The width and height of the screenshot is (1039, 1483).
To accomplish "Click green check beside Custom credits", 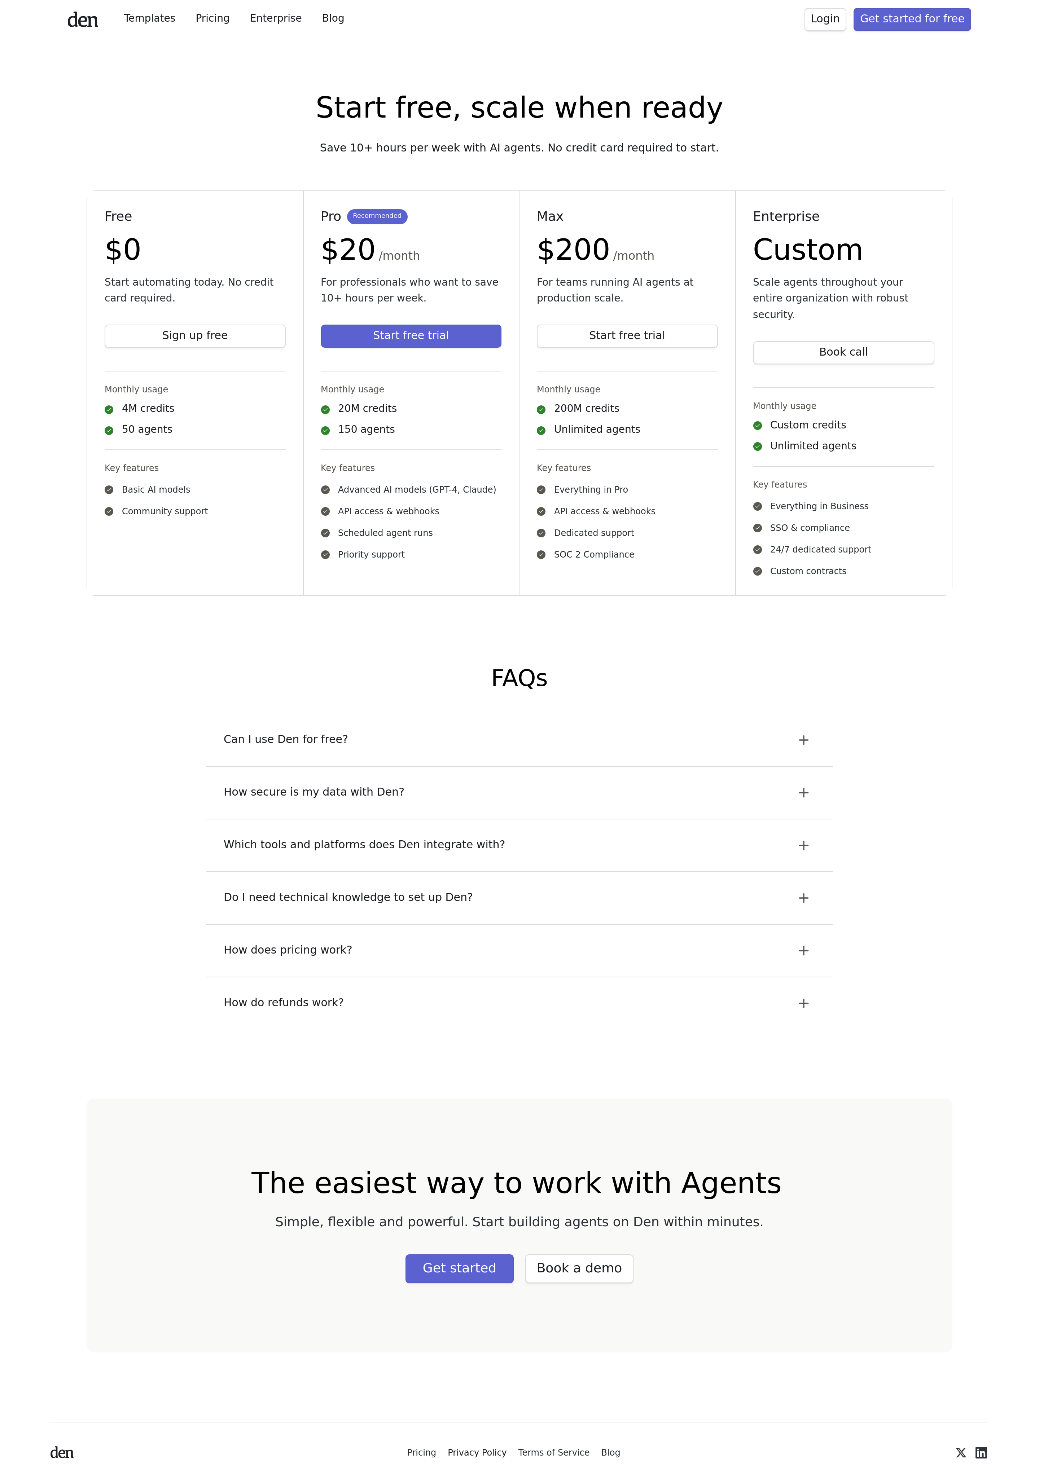I will (x=757, y=426).
